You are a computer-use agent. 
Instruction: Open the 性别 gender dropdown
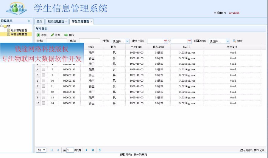click(x=127, y=41)
